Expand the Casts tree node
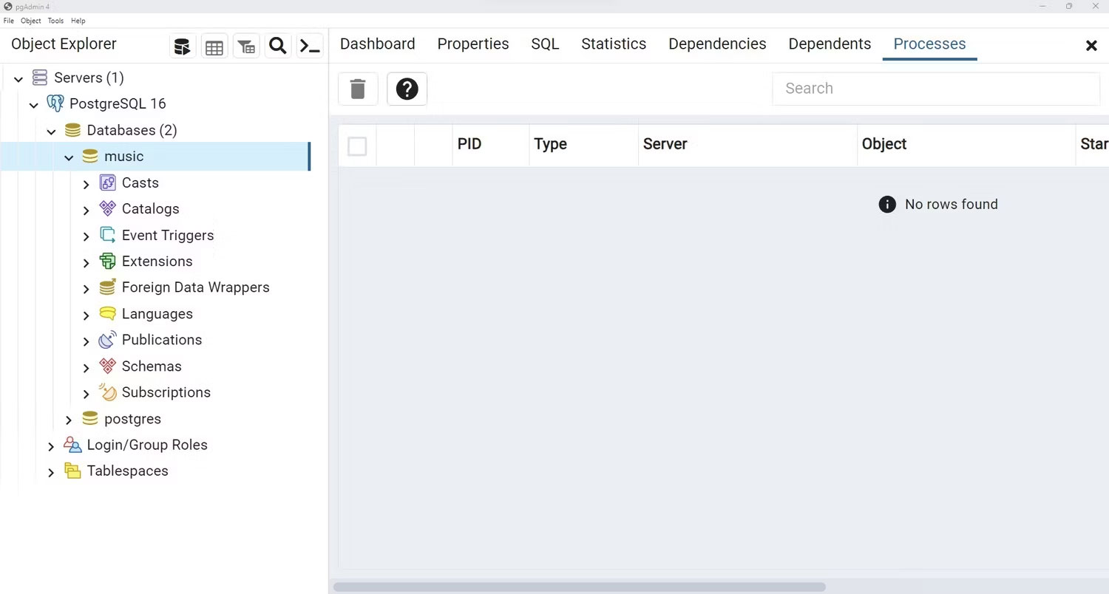This screenshot has height=594, width=1109. click(87, 184)
